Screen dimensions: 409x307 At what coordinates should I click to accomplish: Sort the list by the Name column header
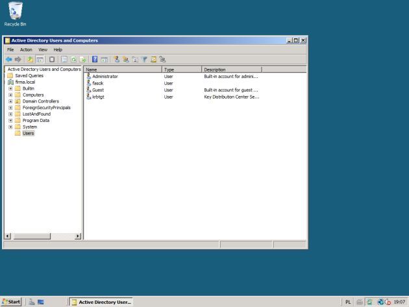123,69
